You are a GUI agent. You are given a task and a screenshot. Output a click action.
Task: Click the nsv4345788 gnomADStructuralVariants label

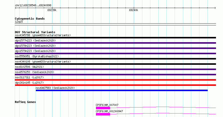43,35
